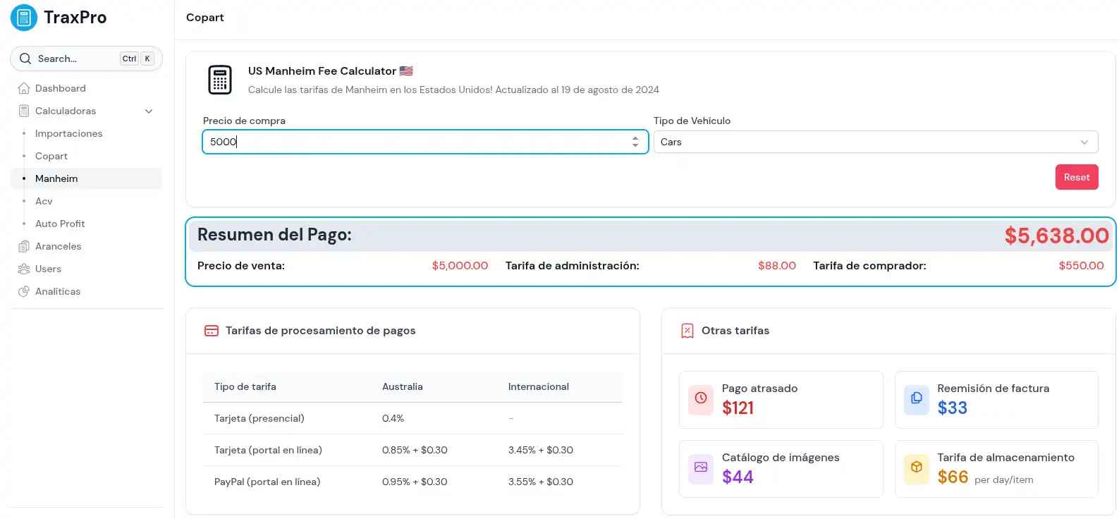The height and width of the screenshot is (519, 1119).
Task: Click the copy icon on Reemisión de factura
Action: 917,398
